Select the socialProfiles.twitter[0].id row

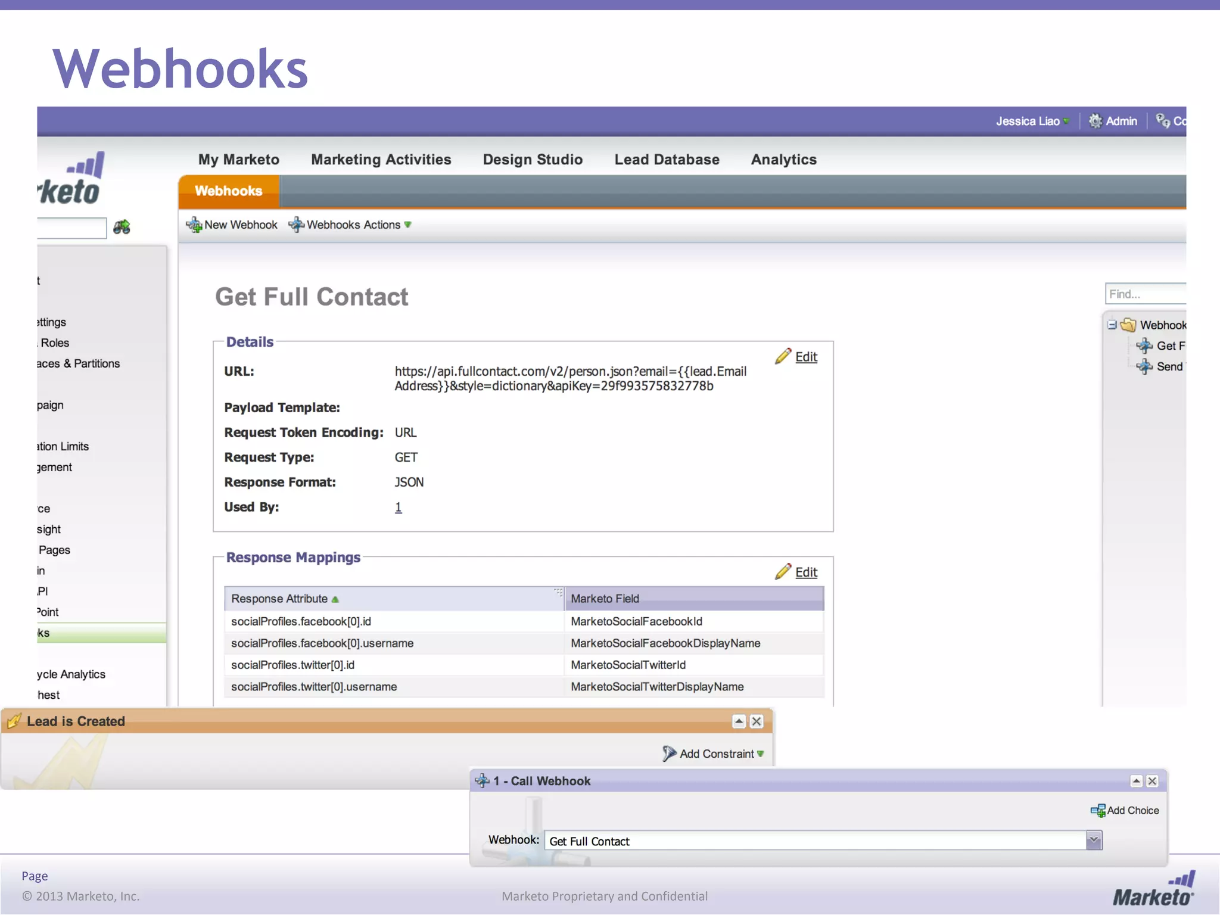(x=524, y=665)
